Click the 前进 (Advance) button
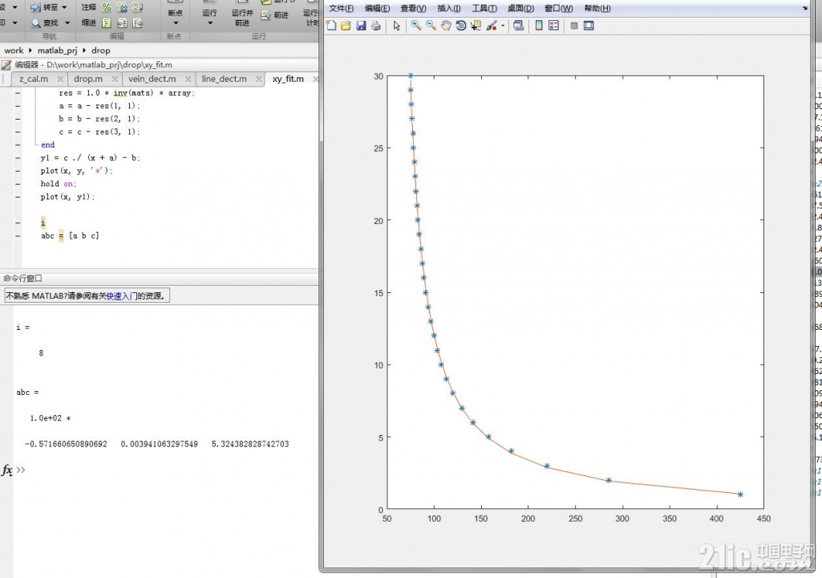 (x=276, y=15)
